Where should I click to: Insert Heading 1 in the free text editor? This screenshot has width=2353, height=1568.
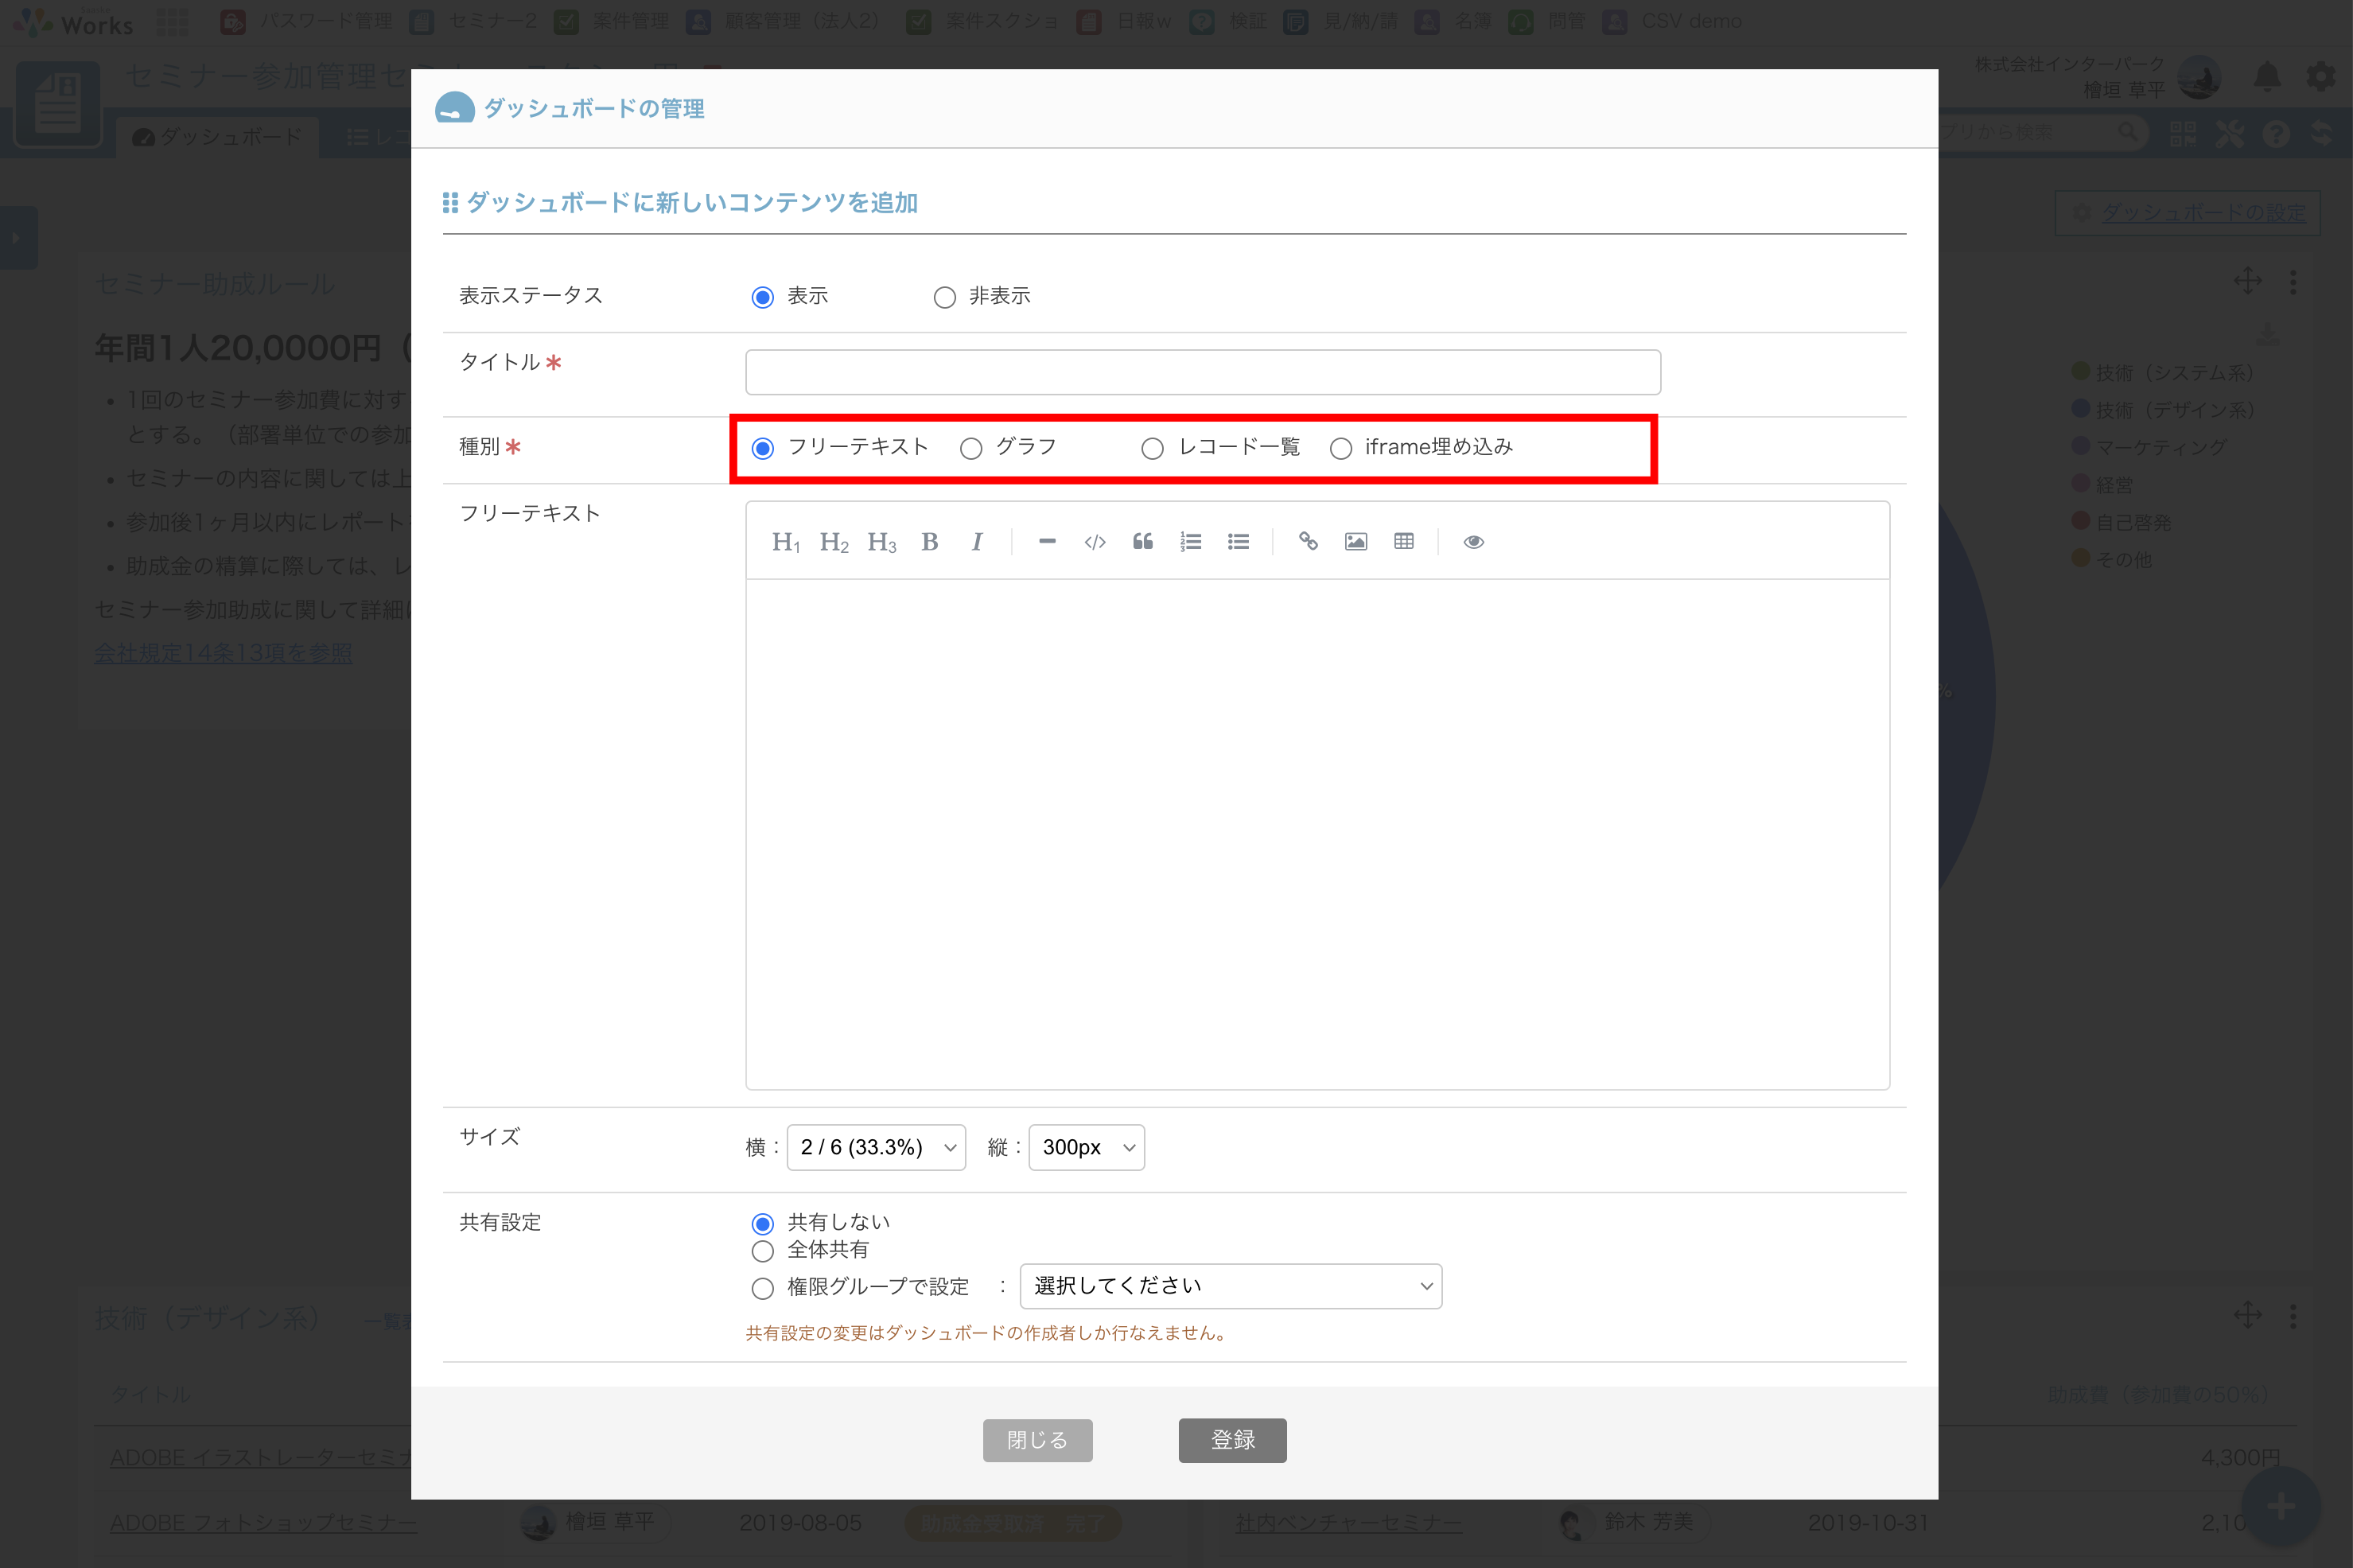[x=785, y=542]
